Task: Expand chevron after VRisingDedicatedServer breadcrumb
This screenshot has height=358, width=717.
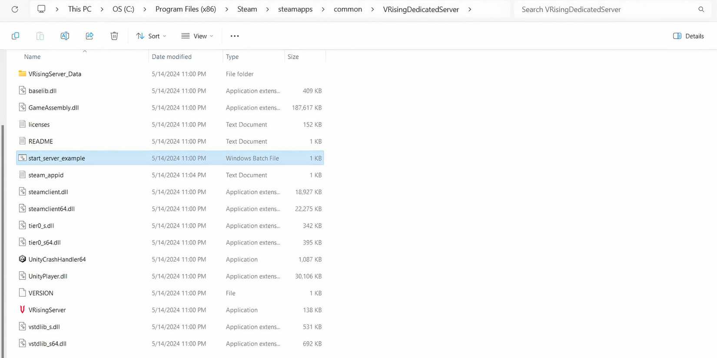Action: [470, 9]
